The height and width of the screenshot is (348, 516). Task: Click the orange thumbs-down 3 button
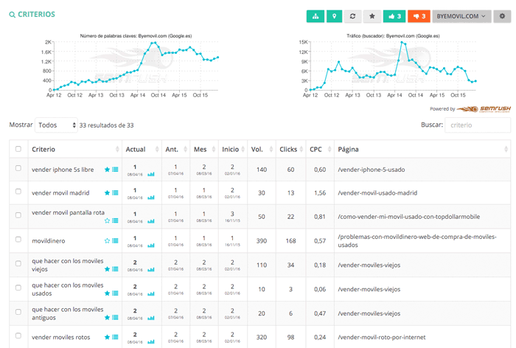click(x=419, y=16)
